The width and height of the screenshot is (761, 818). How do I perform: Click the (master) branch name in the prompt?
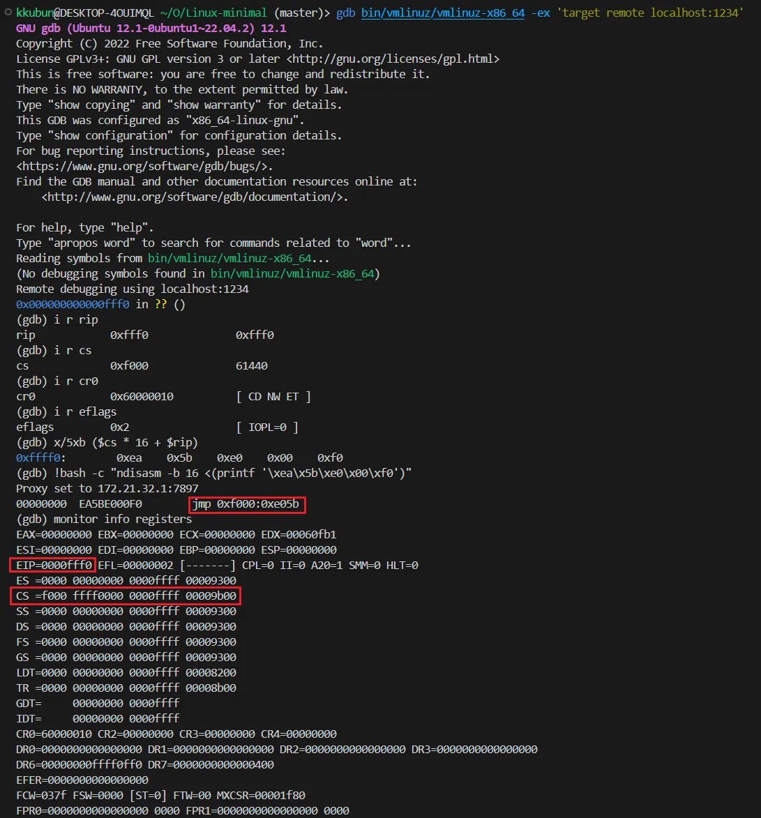(299, 13)
